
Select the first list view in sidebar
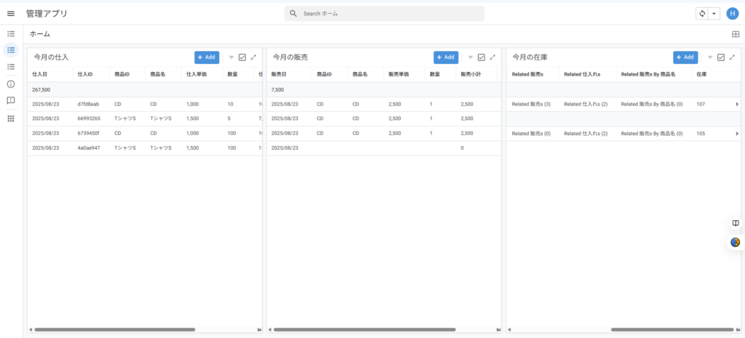[x=11, y=33]
